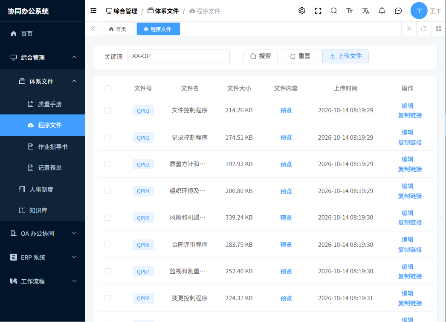Click the 搜索 button
This screenshot has width=446, height=322.
pos(260,56)
